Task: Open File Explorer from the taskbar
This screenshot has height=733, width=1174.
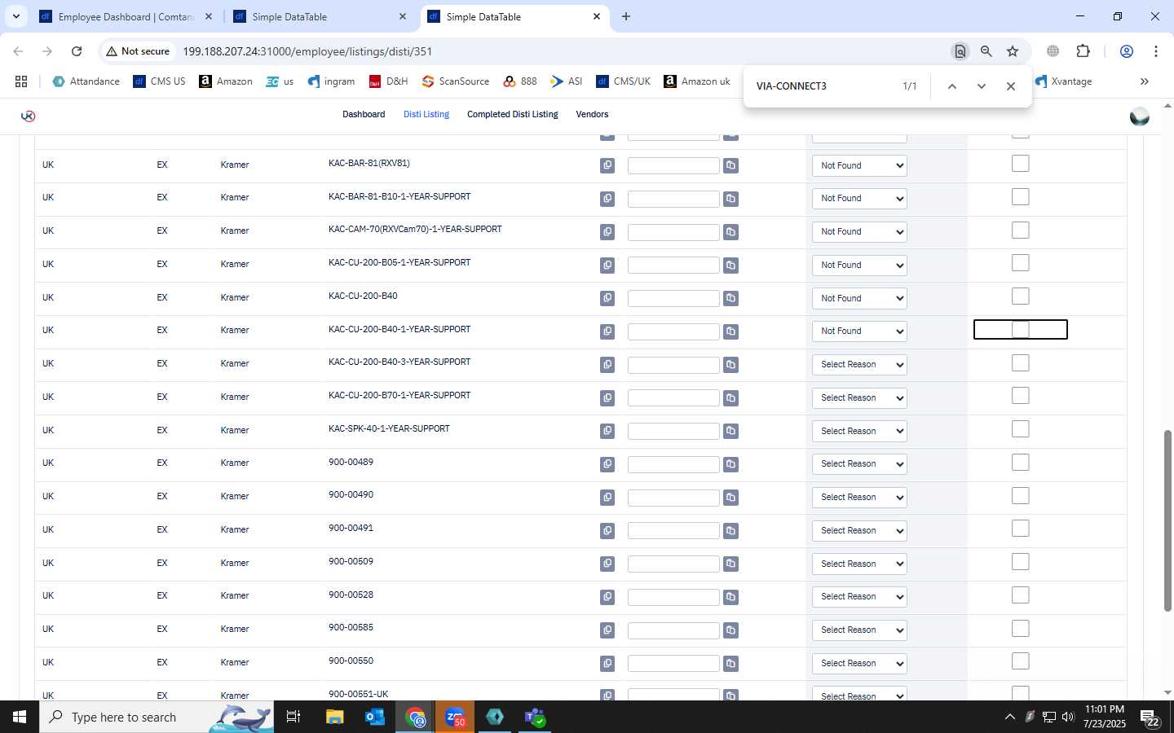Action: click(335, 717)
